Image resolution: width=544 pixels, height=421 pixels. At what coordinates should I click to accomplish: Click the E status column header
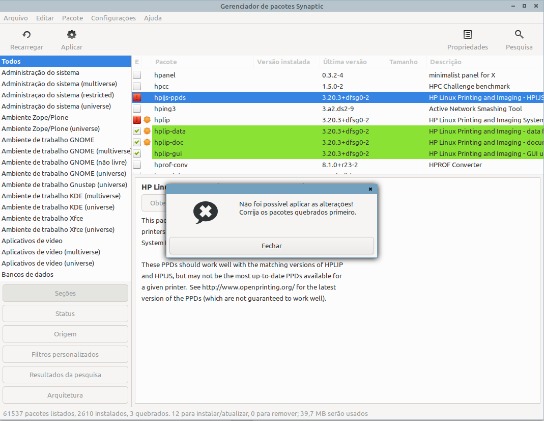(137, 62)
